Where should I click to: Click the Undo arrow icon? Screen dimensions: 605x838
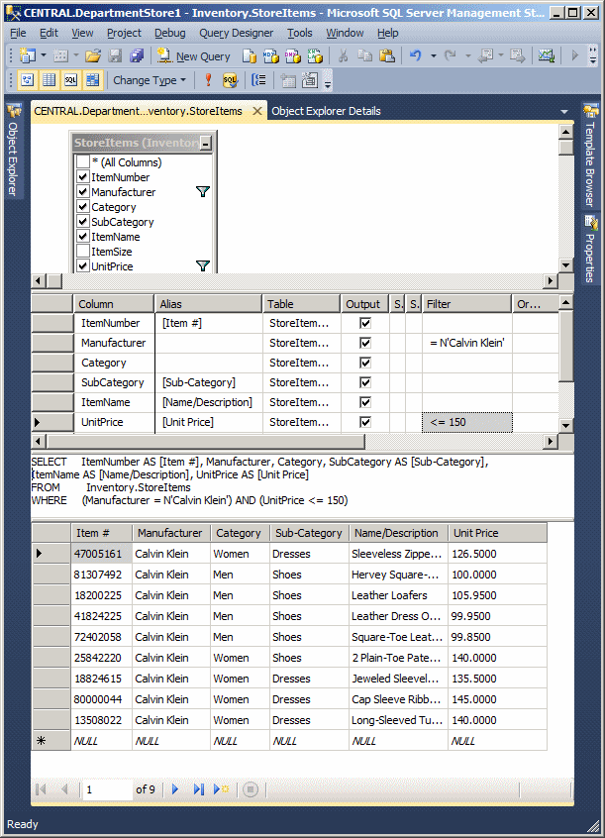(x=415, y=55)
